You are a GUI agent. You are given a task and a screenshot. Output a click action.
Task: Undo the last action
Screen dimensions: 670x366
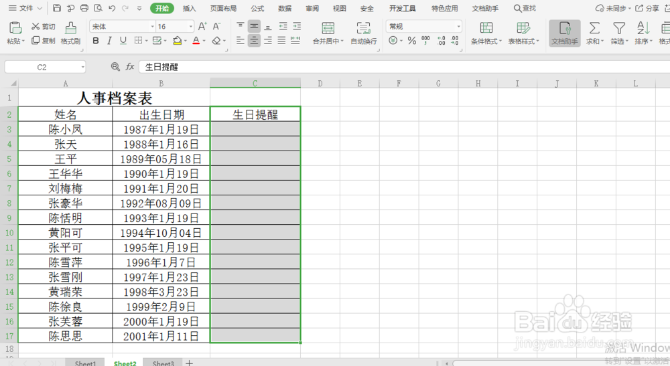click(111, 8)
